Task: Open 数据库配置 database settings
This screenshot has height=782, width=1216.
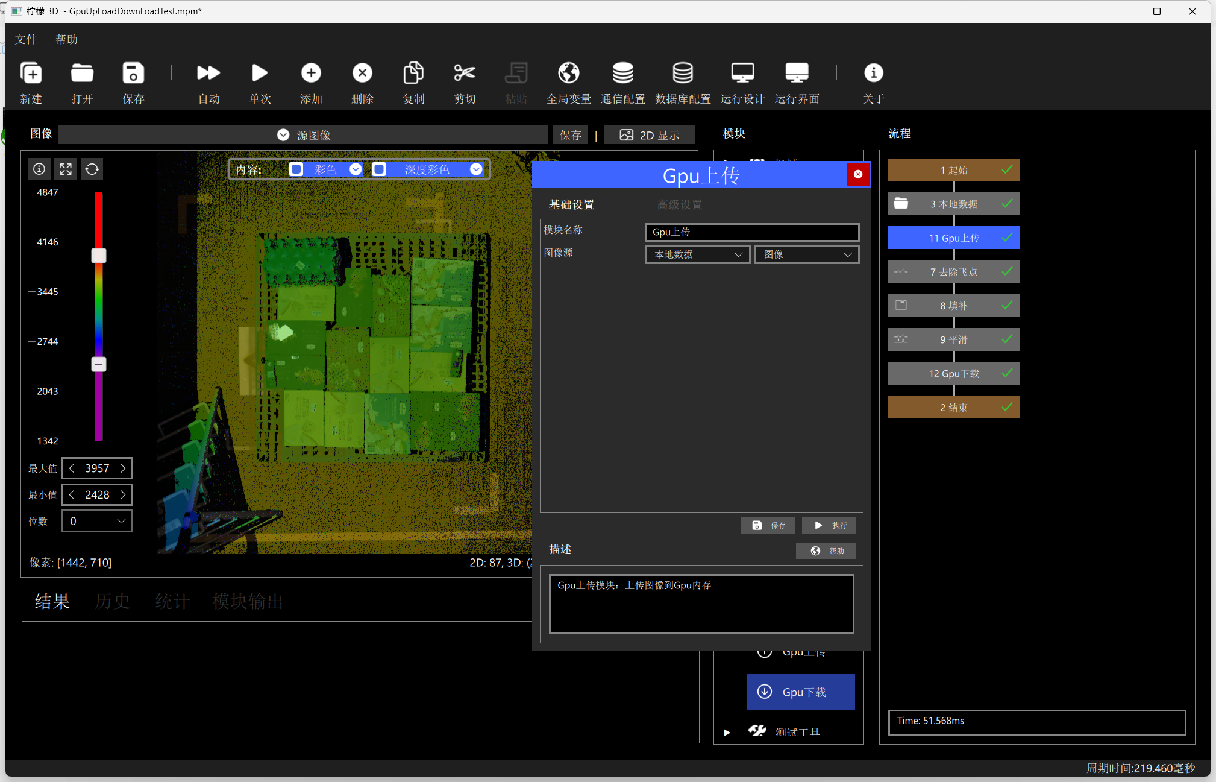Action: [683, 73]
